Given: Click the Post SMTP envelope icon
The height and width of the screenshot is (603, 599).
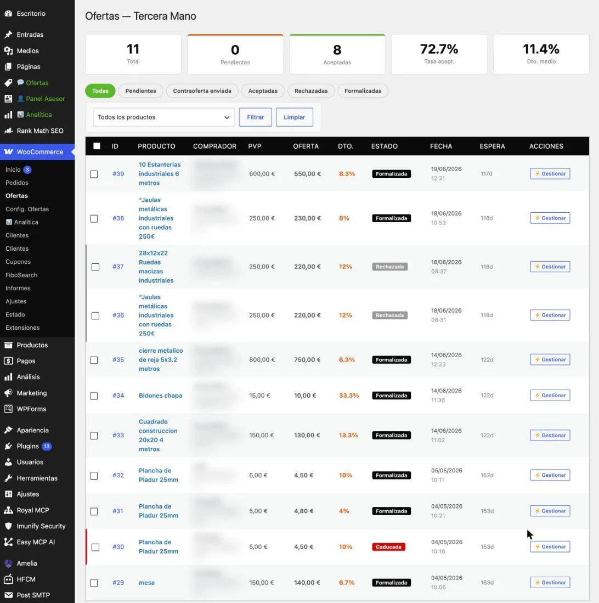Looking at the screenshot, I should pyautogui.click(x=8, y=595).
